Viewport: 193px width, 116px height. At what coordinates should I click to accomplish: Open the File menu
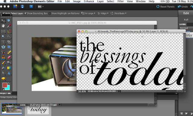[60, 1]
